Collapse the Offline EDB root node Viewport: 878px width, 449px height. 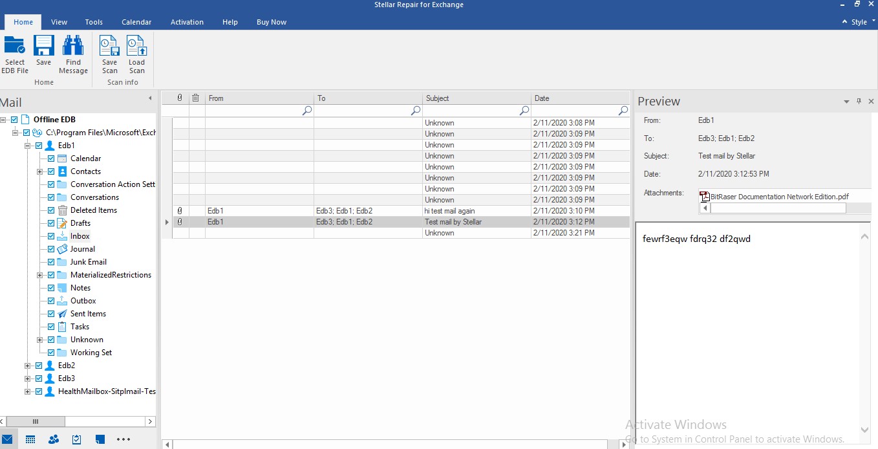[4, 120]
